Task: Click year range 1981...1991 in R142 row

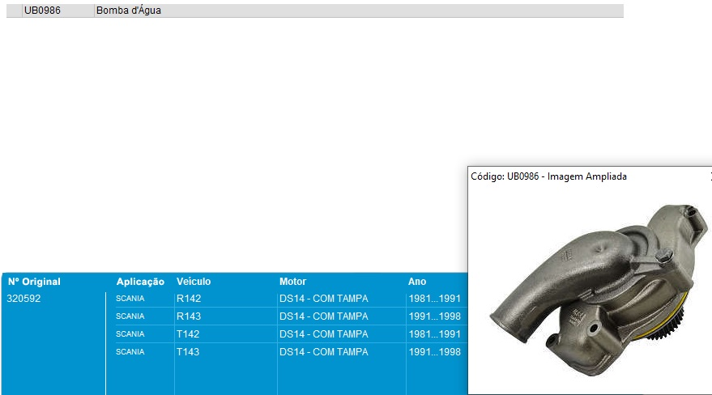Action: [435, 299]
